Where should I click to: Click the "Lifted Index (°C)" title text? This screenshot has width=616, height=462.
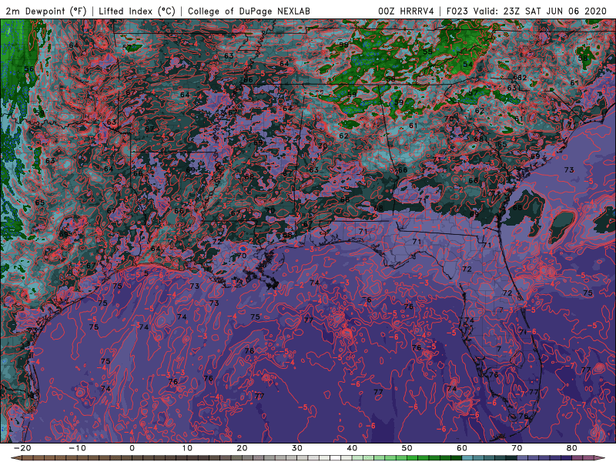pyautogui.click(x=137, y=11)
